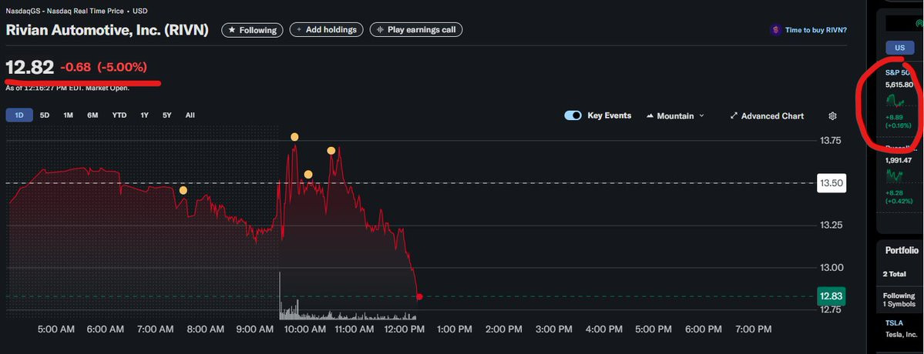
Task: Click the key event dot near 10:30 AM
Action: pyautogui.click(x=331, y=151)
